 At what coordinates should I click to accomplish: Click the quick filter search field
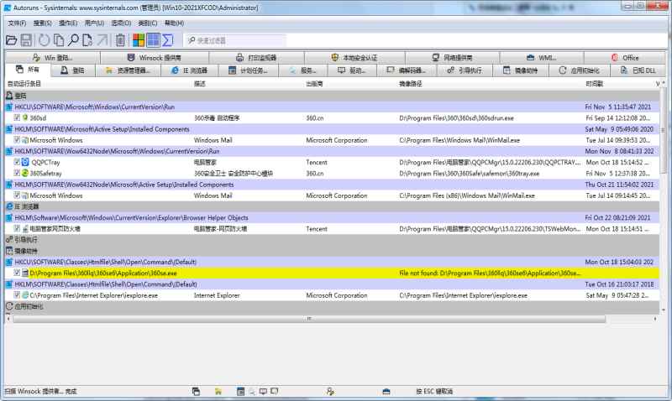(236, 40)
